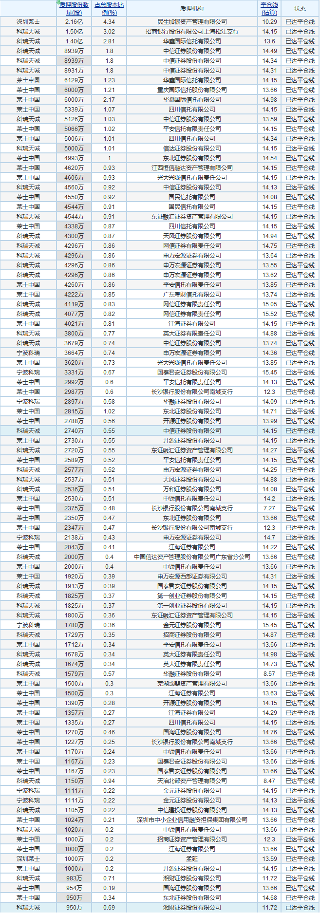Image resolution: width=320 pixels, height=913 pixels.
Task: Sort by 平仓线(估算) column header link
Action: 269,9
